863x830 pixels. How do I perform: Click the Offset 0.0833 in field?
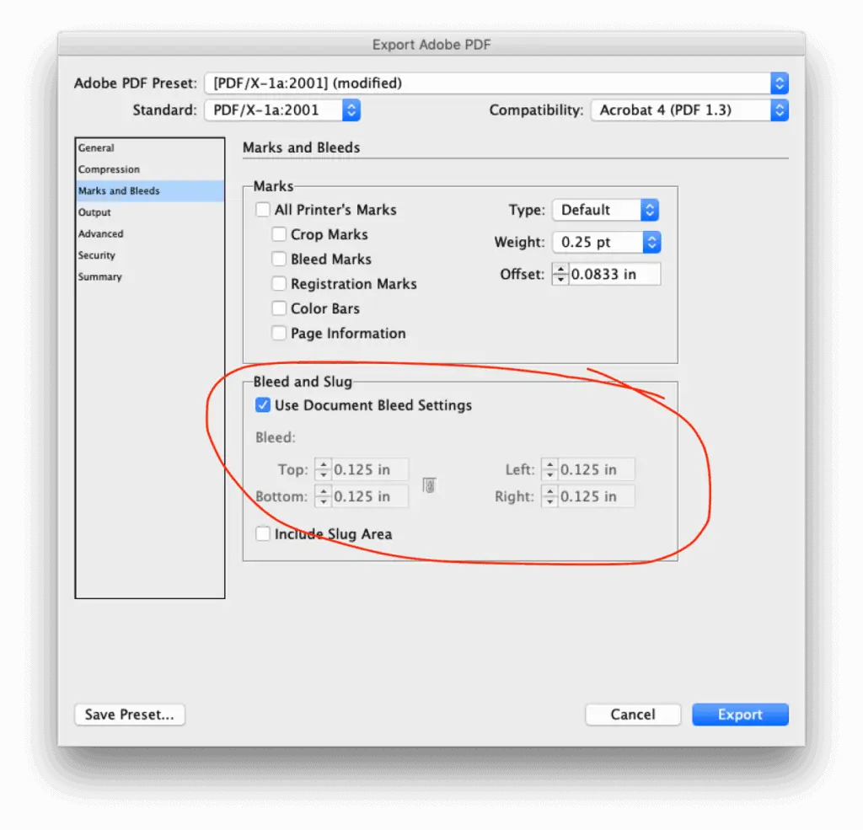(x=614, y=274)
